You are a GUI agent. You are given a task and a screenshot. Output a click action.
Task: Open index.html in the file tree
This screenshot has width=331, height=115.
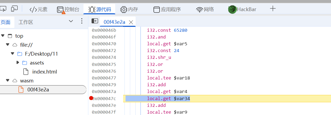(45, 72)
